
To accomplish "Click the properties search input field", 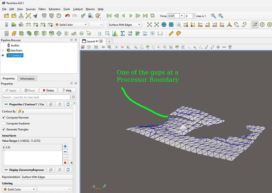I will click(35, 97).
